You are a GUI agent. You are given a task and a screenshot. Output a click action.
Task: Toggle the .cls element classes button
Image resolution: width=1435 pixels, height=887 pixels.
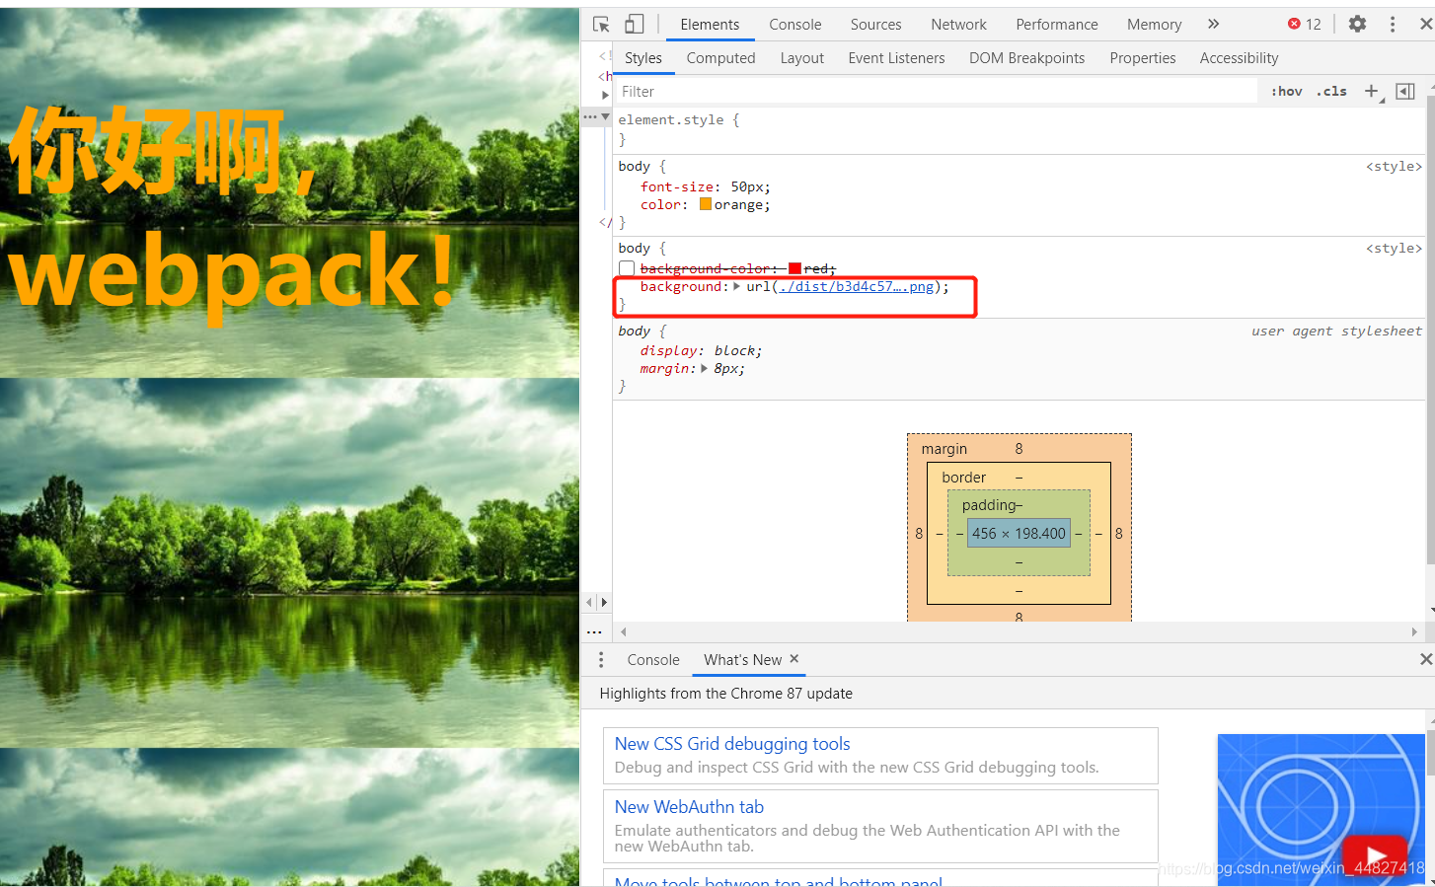pos(1331,91)
